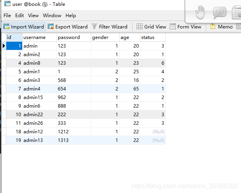
Task: Select age cell '65' of admin4
Action: (x=130, y=89)
